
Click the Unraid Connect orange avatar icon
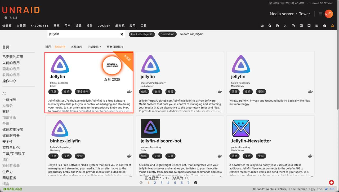pyautogui.click(x=329, y=14)
